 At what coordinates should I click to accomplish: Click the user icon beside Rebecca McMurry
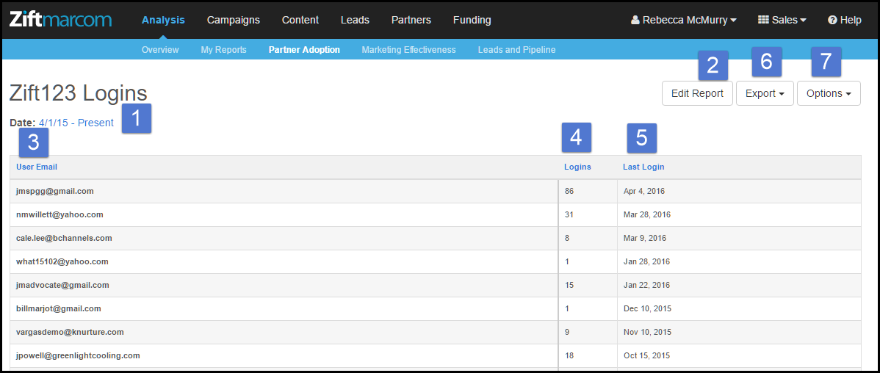click(635, 21)
